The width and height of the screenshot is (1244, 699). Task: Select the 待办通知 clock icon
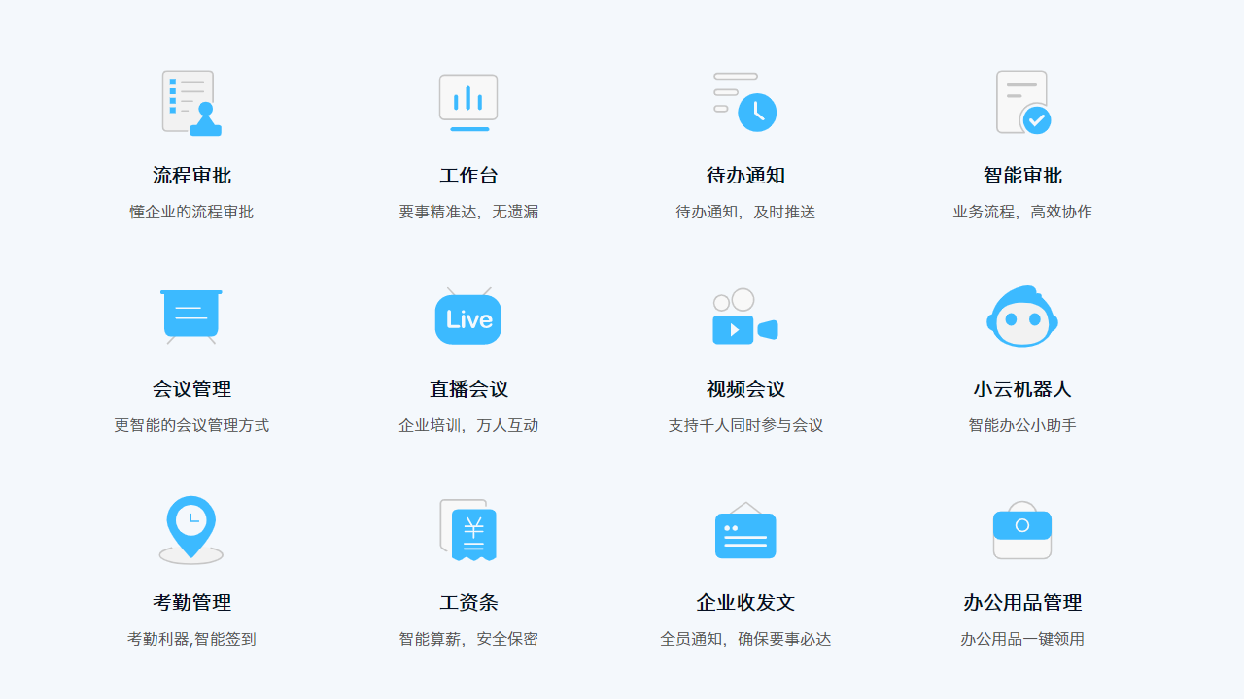(745, 102)
